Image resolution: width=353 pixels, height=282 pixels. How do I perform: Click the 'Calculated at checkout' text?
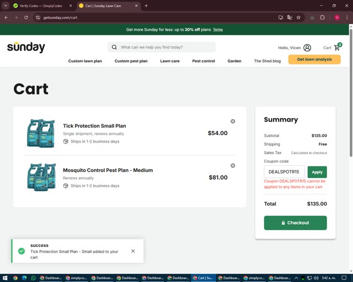pos(309,153)
